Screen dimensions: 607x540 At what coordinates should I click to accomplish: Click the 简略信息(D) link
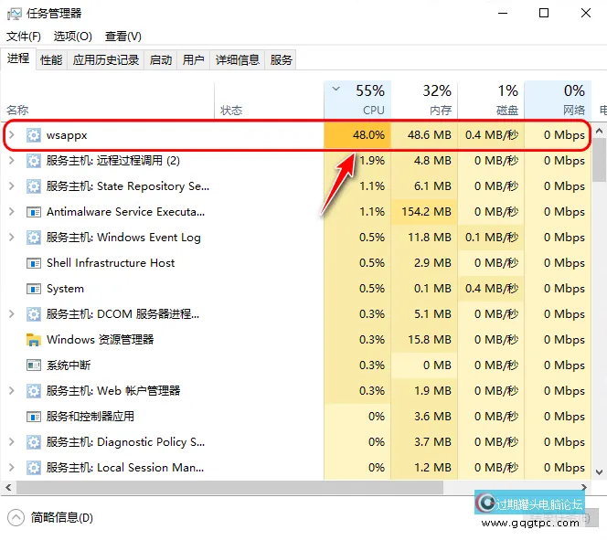click(x=62, y=517)
